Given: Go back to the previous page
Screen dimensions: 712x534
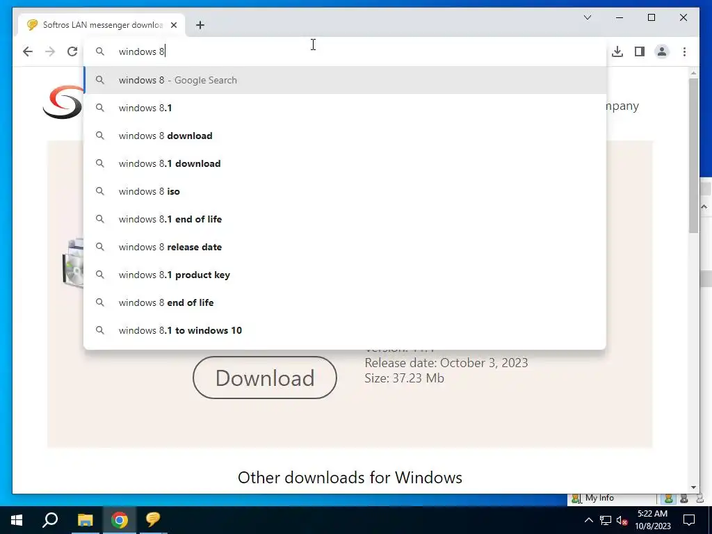Looking at the screenshot, I should tap(28, 51).
